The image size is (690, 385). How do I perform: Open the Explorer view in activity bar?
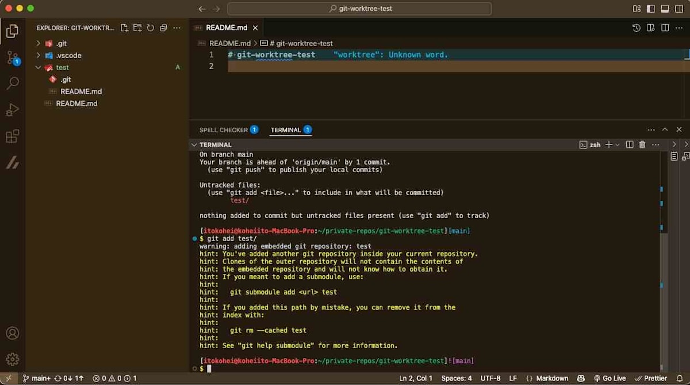point(12,31)
